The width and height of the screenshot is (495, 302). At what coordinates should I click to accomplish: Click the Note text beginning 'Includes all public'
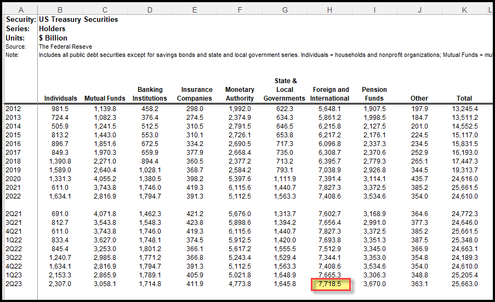click(265, 55)
